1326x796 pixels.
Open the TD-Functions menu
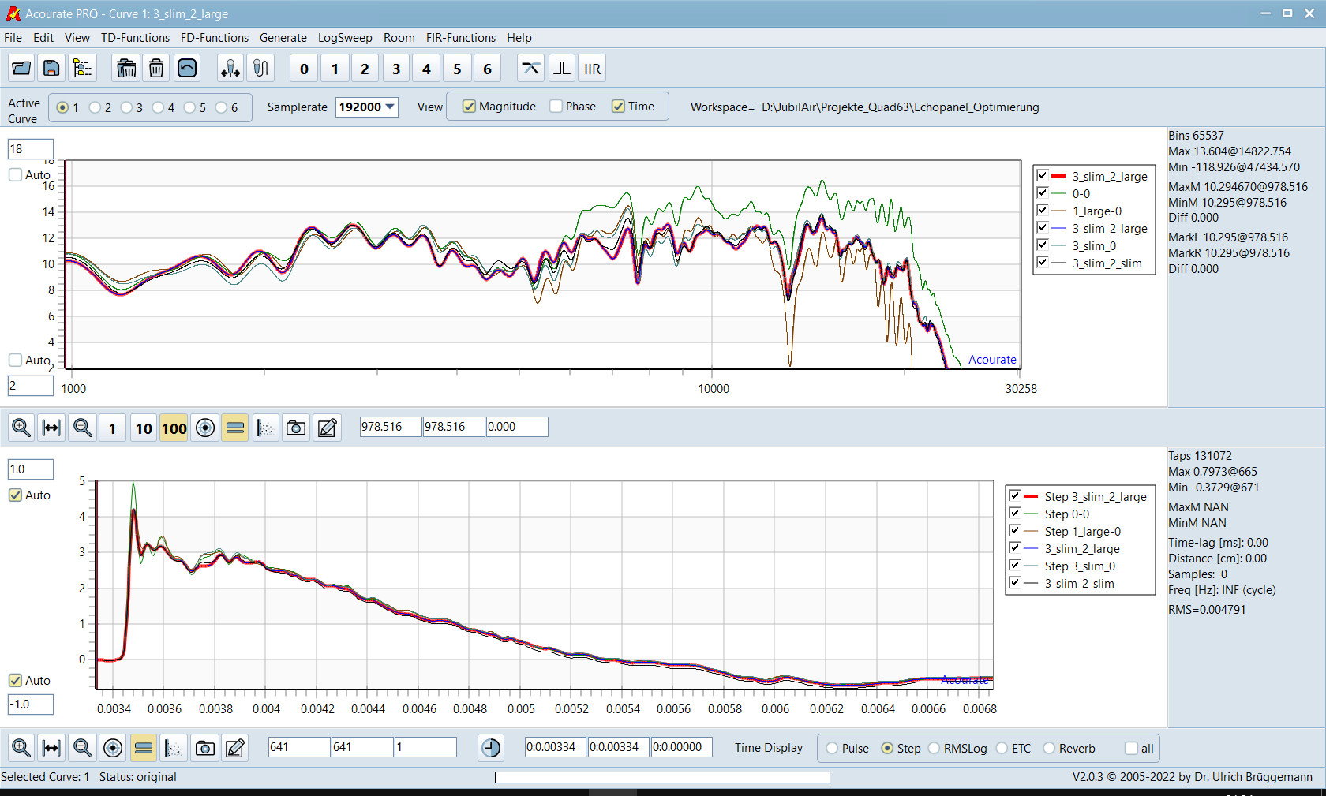(x=135, y=37)
